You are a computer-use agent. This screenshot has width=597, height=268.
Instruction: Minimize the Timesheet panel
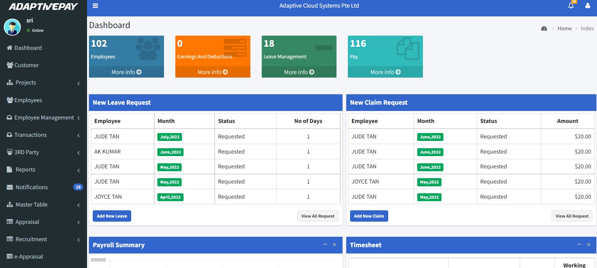point(579,244)
